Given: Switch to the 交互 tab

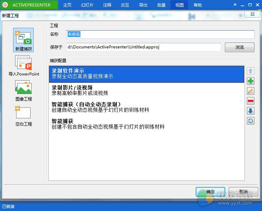Looking at the screenshot, I should click(125, 5).
